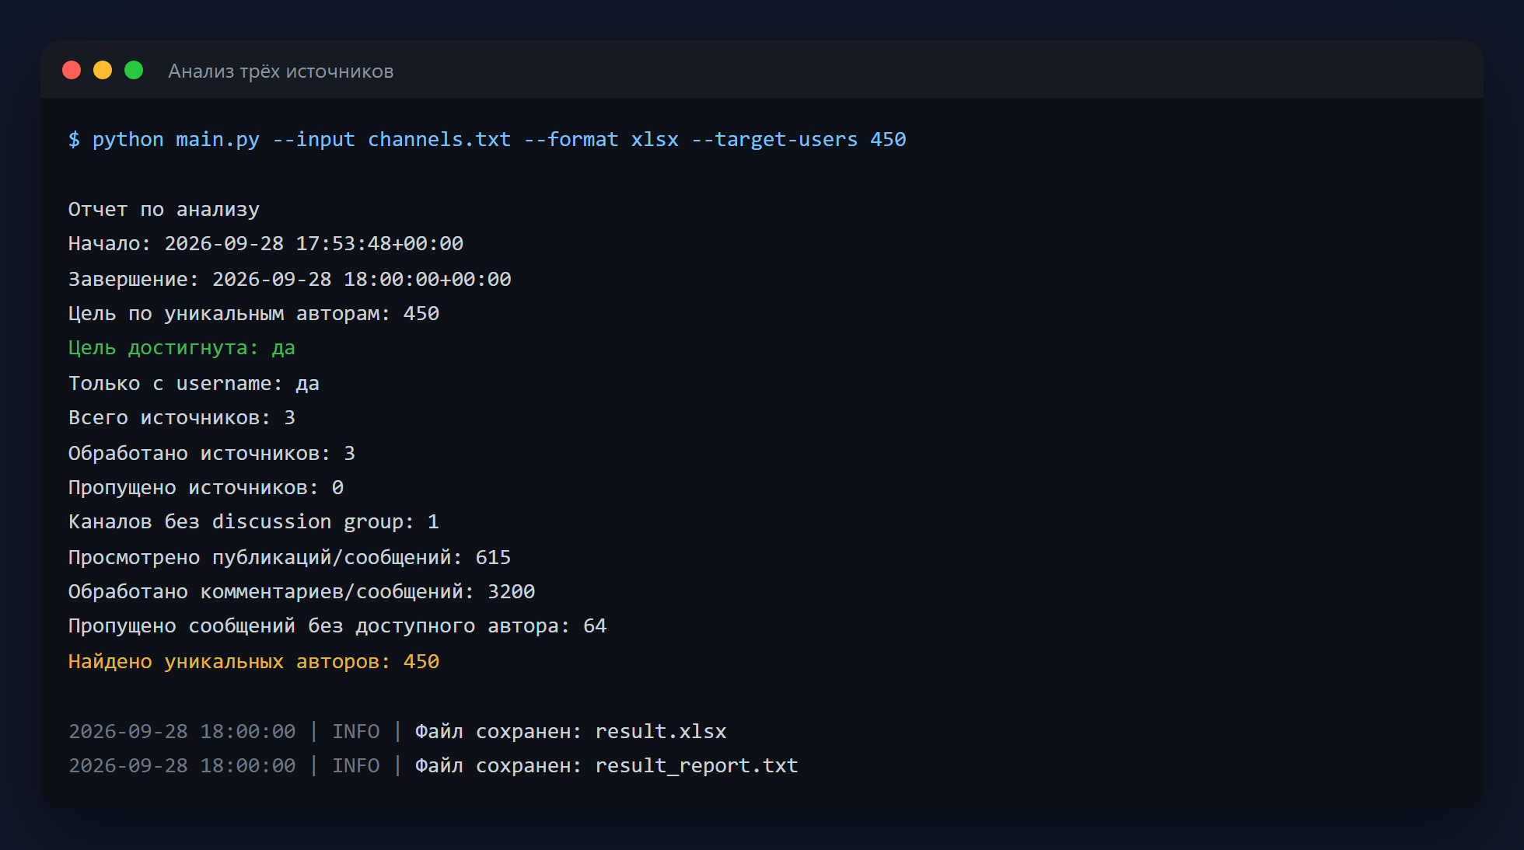Screen dimensions: 1524x850
Task: Click 'Каналов без discussion group: 1'
Action: pos(253,522)
